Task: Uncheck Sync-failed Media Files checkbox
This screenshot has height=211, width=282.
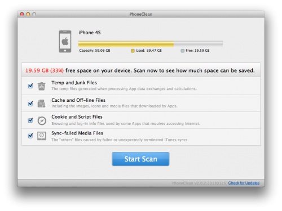Action: tap(30, 136)
